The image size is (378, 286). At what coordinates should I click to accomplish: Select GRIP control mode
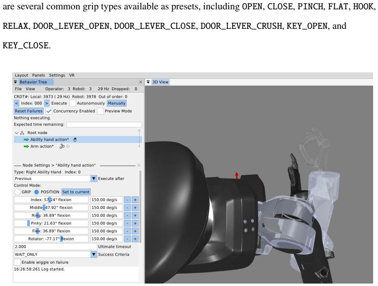click(17, 192)
